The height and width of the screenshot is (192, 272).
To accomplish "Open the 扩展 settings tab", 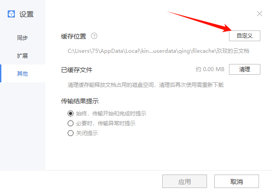I will pyautogui.click(x=22, y=56).
